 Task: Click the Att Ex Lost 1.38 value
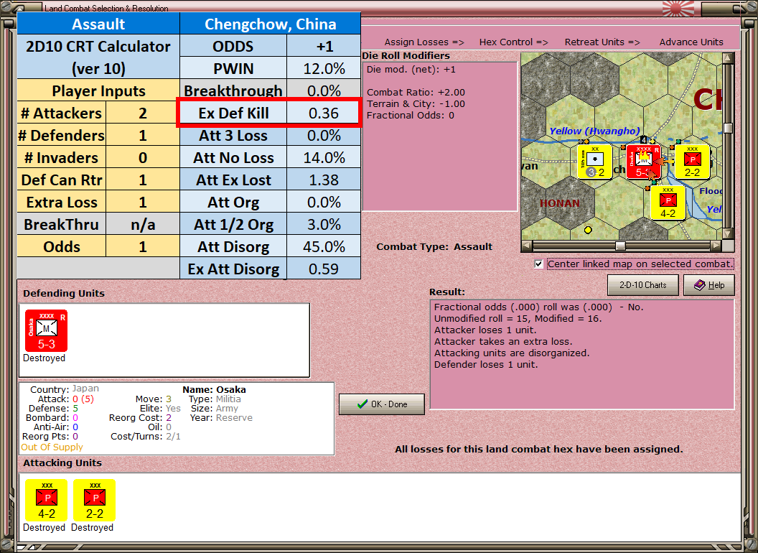click(x=324, y=180)
